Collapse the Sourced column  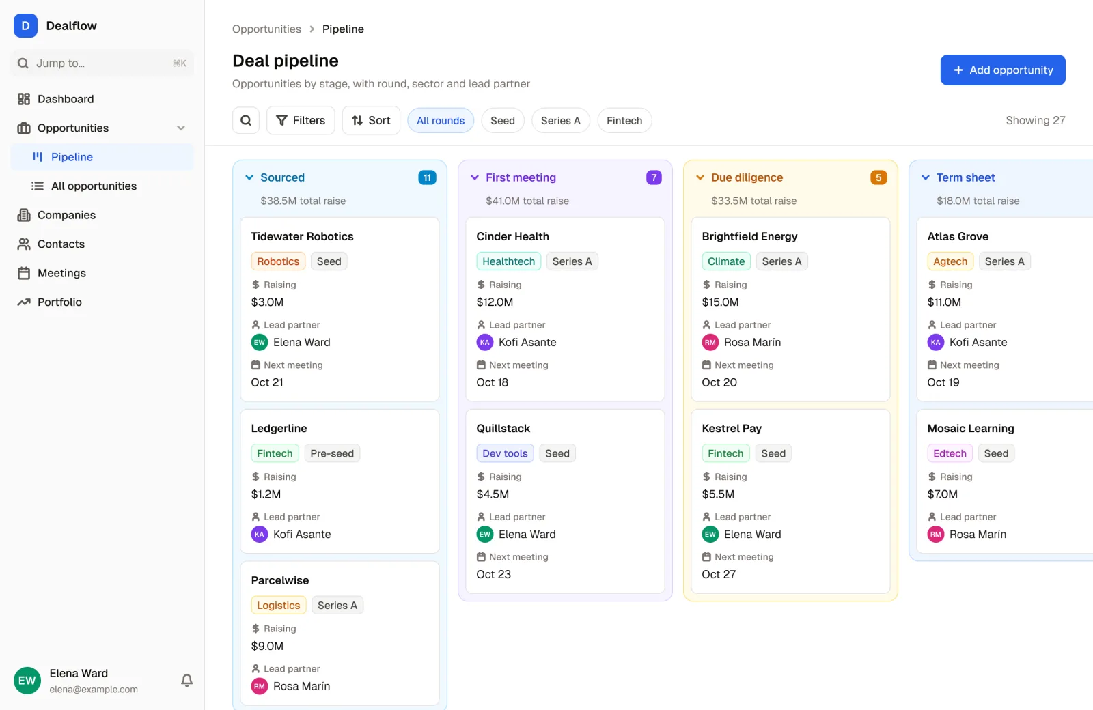pos(249,177)
